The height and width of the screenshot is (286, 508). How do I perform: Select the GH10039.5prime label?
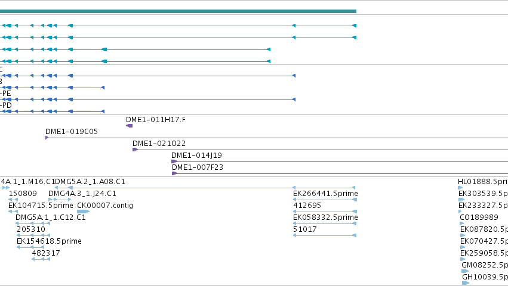[x=485, y=277]
